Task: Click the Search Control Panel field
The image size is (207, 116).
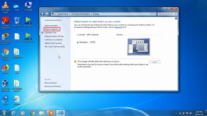Action: pyautogui.click(x=167, y=14)
